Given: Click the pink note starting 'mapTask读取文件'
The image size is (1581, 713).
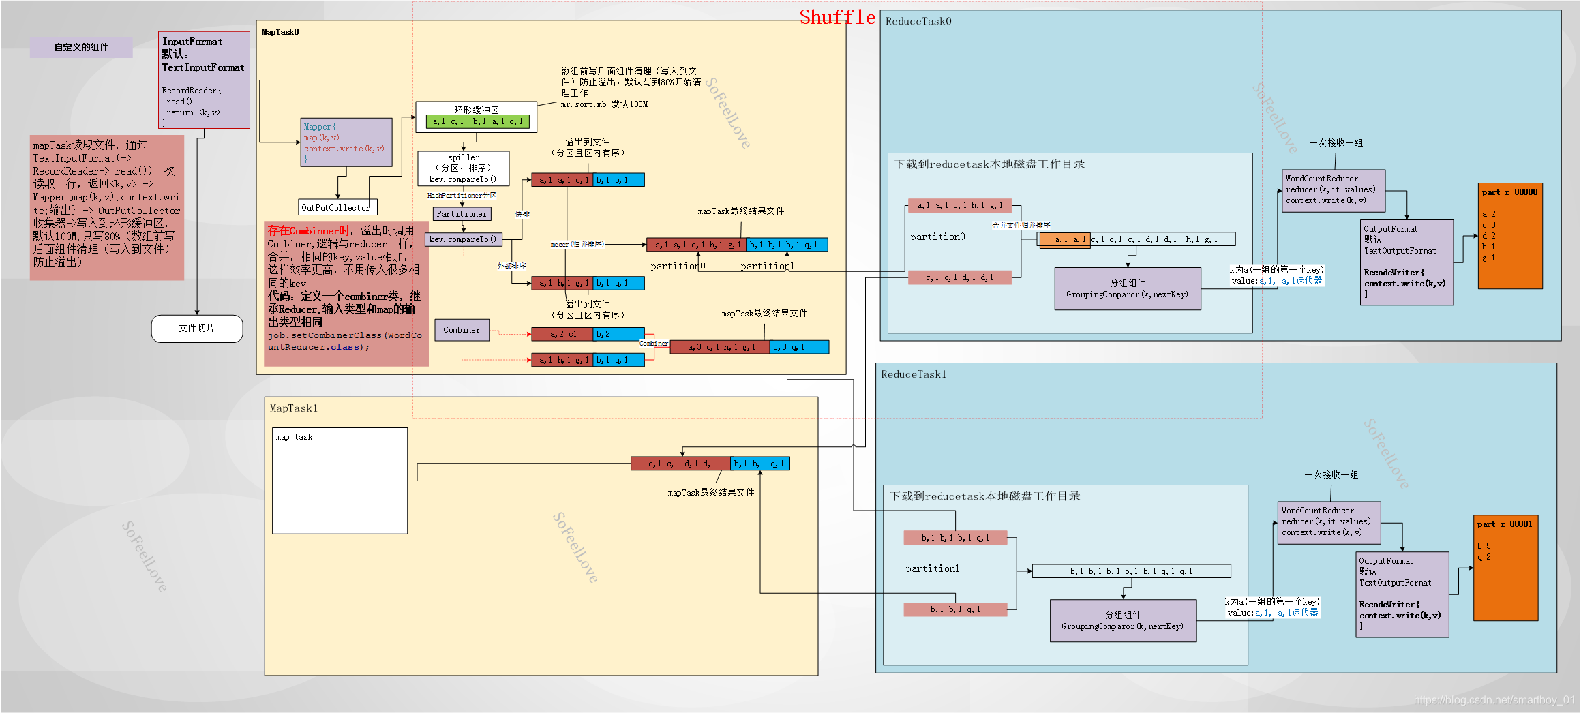Looking at the screenshot, I should [x=107, y=207].
